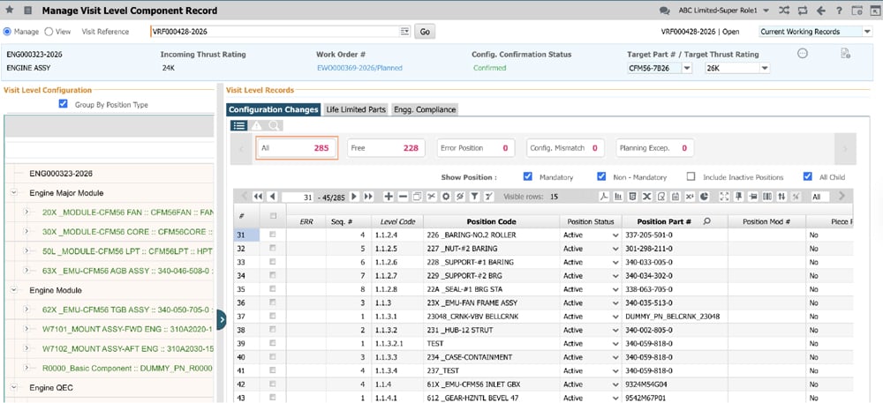The width and height of the screenshot is (883, 403).
Task: Add a row with the plus icon
Action: (x=388, y=196)
